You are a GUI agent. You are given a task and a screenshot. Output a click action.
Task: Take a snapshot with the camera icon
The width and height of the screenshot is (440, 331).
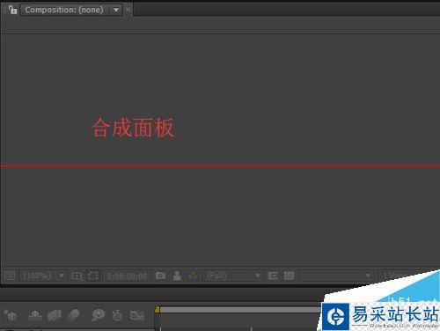[160, 276]
